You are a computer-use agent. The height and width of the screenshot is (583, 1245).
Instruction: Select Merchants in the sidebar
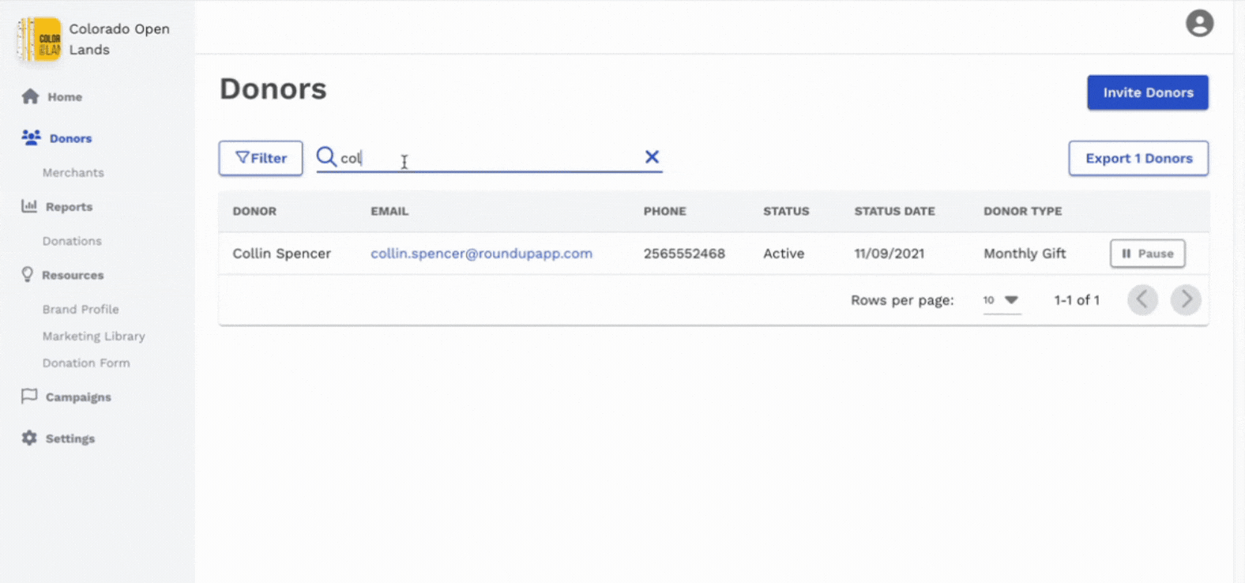pyautogui.click(x=73, y=172)
